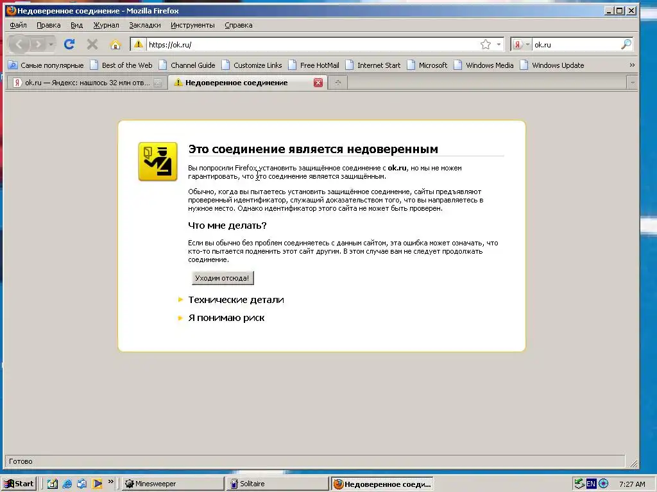Viewport: 657px width, 492px height.
Task: Click the yellow passport officer warning icon
Action: (x=158, y=161)
